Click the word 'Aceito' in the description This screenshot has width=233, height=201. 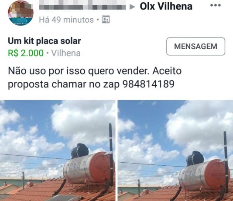coord(167,71)
